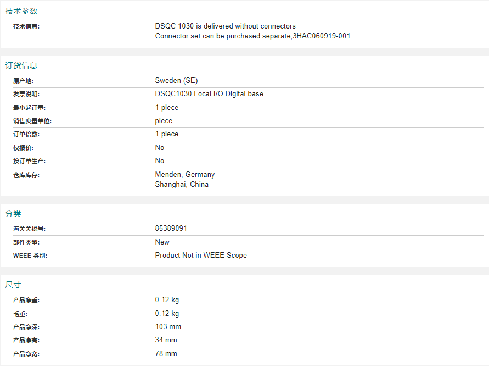Screen dimensions: 489x366
Task: Click the 尺寸 section heading
Action: [13, 285]
